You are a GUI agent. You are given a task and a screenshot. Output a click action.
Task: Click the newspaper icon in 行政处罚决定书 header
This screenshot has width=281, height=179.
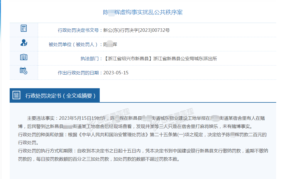[x=16, y=96]
